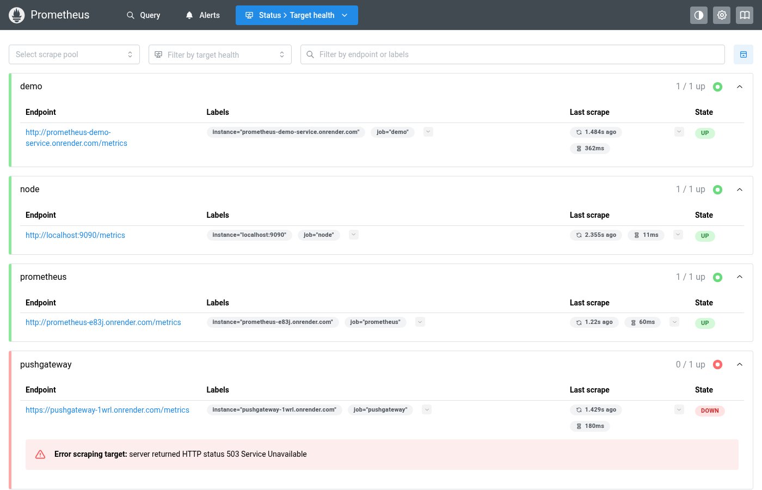Click the 60ms scrape duration badge

coord(643,322)
